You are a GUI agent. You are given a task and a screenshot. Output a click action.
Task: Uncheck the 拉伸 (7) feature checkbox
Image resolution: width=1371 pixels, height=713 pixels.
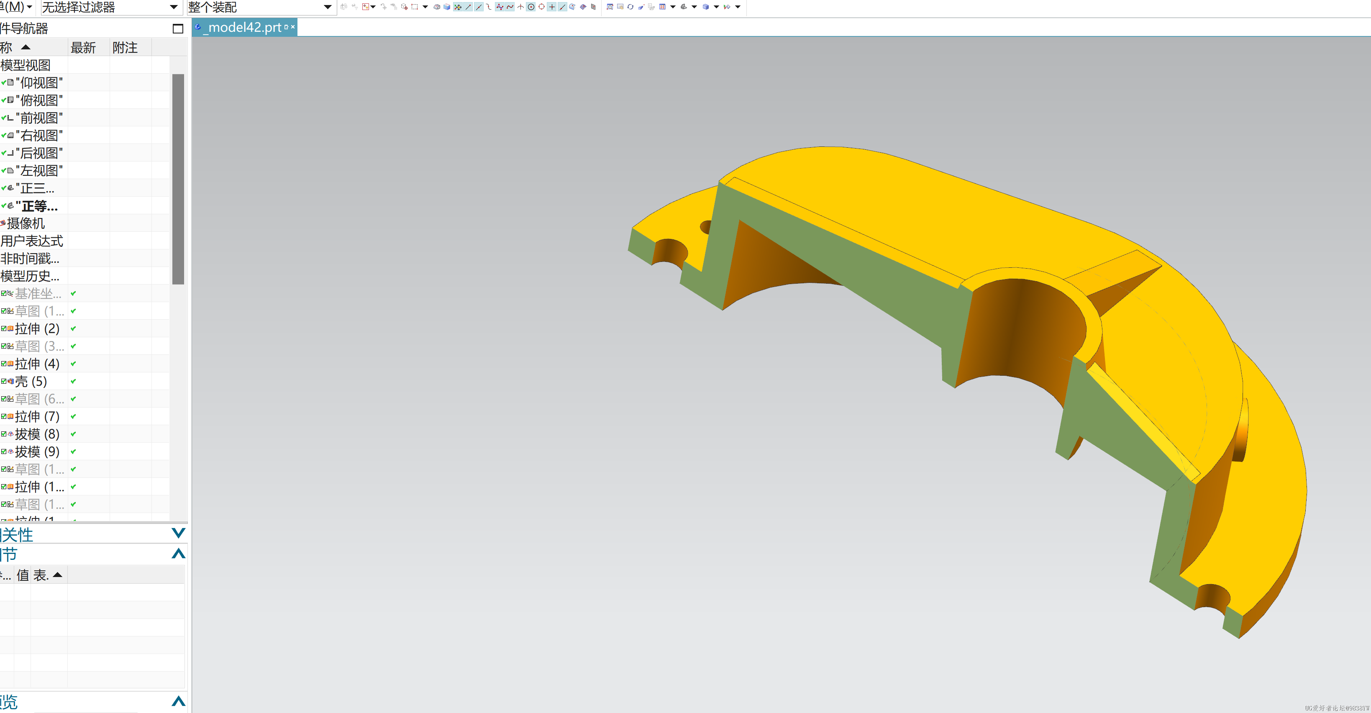(4, 416)
